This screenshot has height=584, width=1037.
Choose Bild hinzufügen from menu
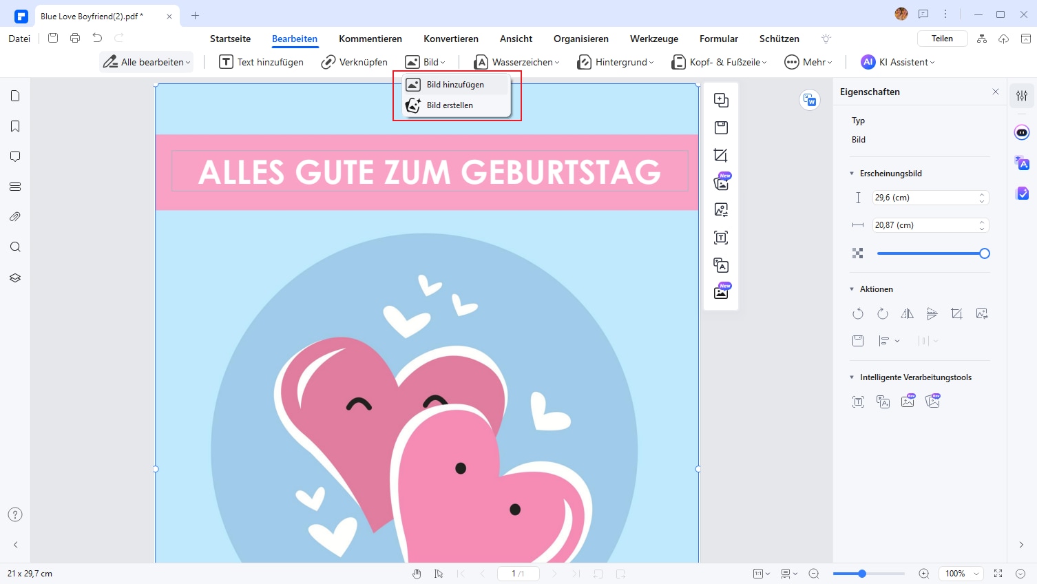coord(456,85)
